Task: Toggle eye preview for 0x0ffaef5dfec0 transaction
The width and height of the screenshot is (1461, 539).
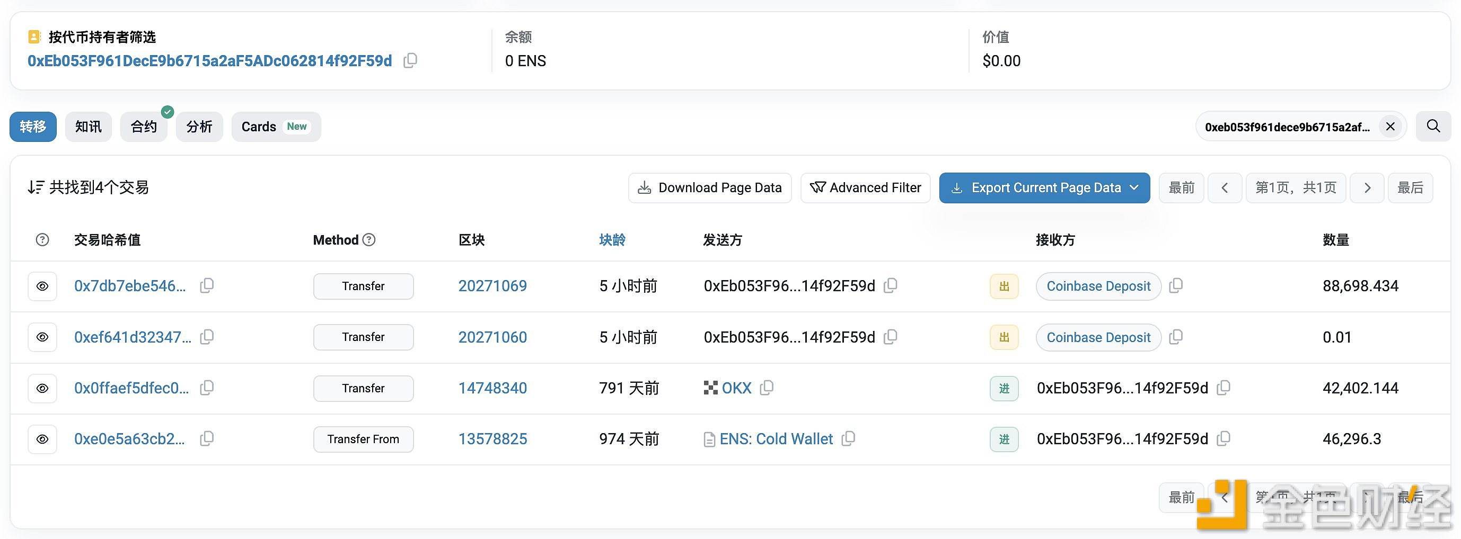Action: pyautogui.click(x=42, y=389)
